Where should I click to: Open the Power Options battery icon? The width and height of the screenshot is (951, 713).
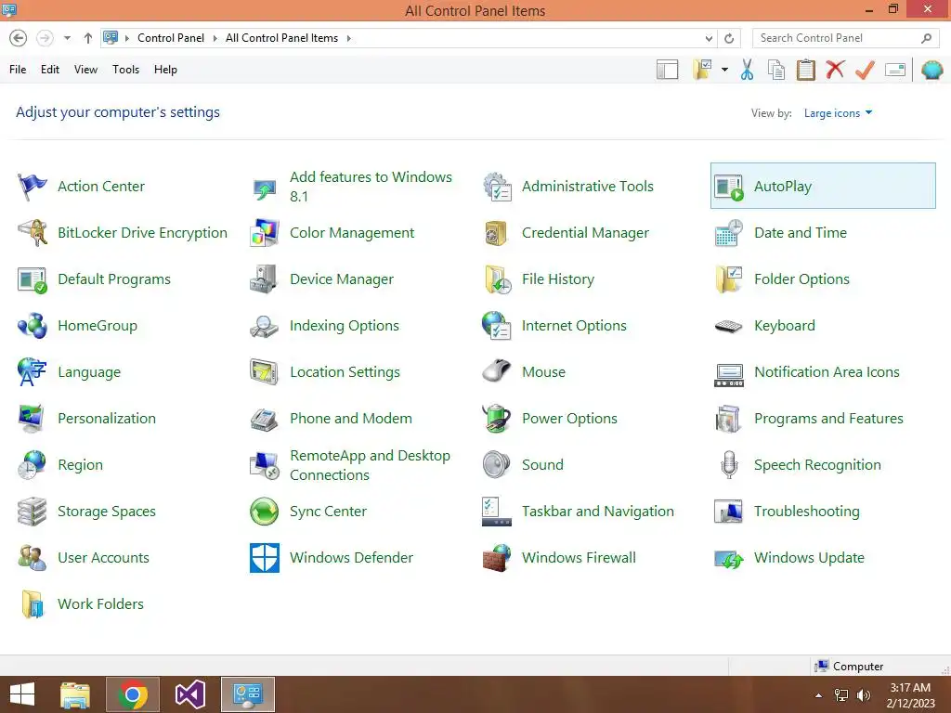pos(497,419)
